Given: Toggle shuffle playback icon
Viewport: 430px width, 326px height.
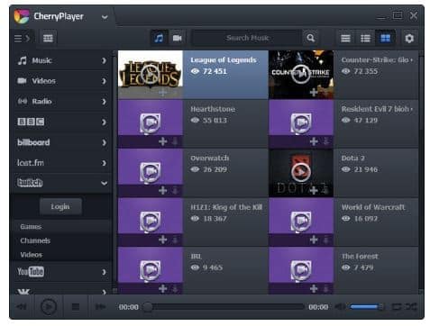Looking at the screenshot, I should tap(411, 306).
